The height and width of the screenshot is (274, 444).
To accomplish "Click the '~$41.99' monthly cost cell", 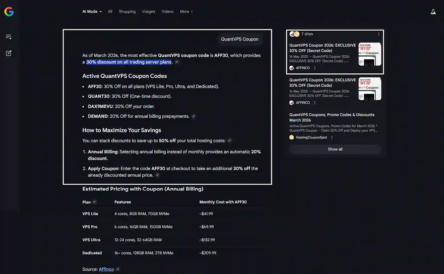I will (206, 214).
